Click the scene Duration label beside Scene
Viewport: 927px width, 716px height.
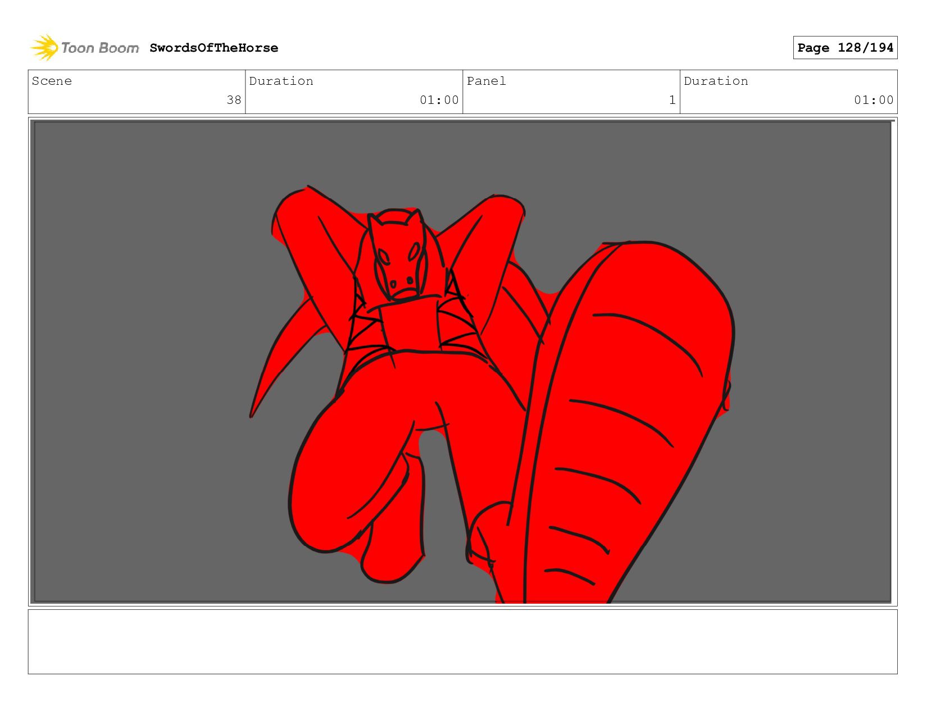click(x=281, y=81)
